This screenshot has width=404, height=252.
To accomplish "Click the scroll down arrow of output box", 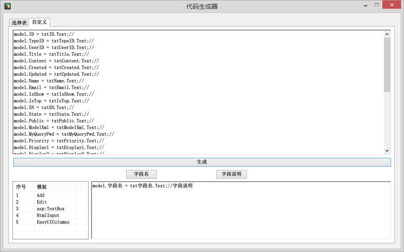I will click(x=387, y=150).
